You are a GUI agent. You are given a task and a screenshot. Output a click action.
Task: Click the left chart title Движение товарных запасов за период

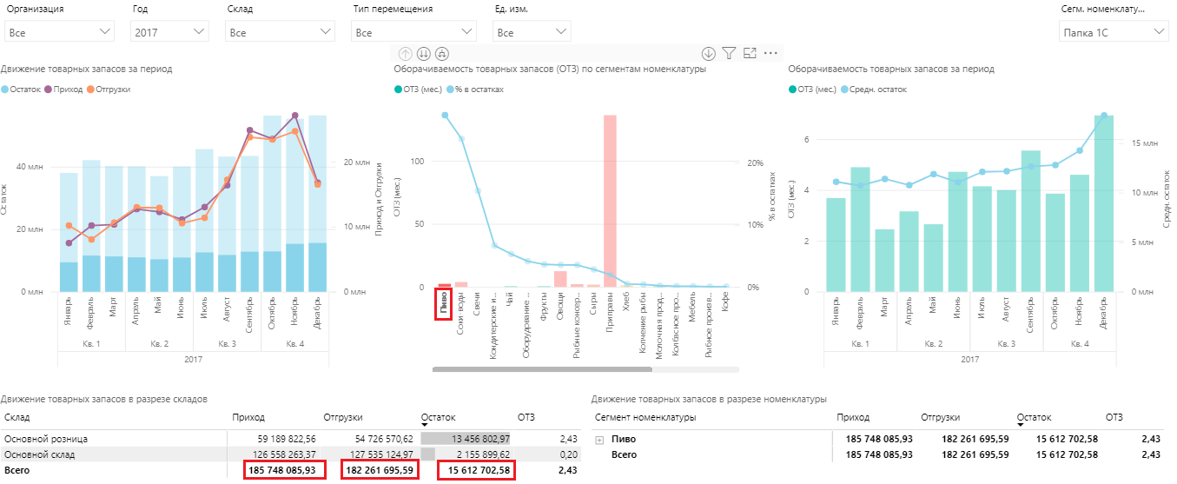tap(87, 69)
